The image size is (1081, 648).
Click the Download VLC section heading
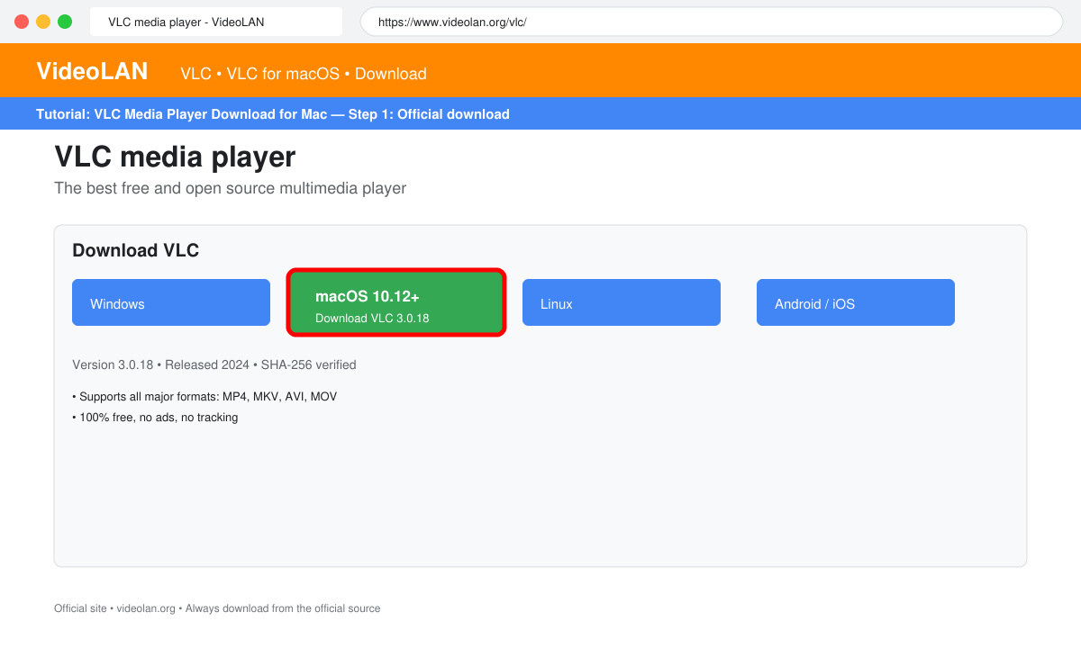tap(135, 250)
